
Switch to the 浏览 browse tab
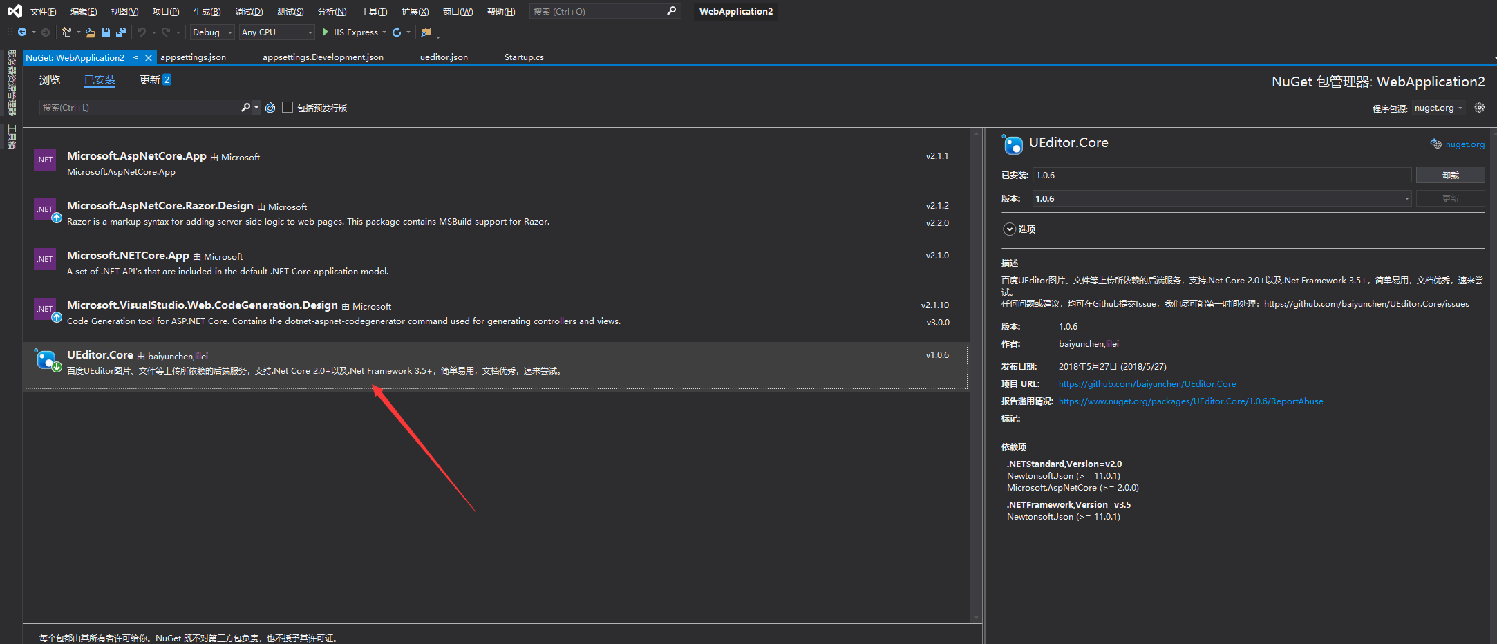pyautogui.click(x=50, y=80)
